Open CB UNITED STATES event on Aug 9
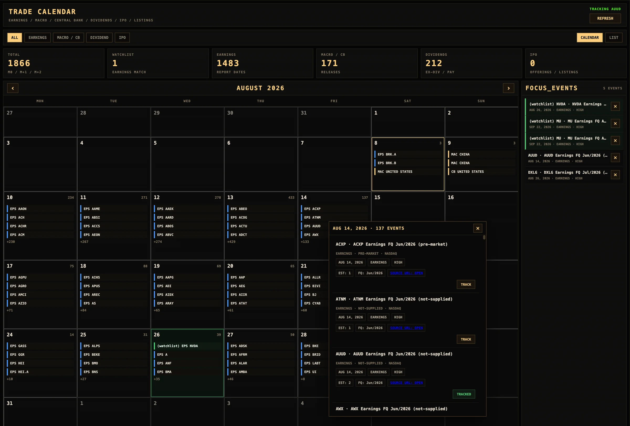Screen dimensions: 630x426 pyautogui.click(x=481, y=172)
